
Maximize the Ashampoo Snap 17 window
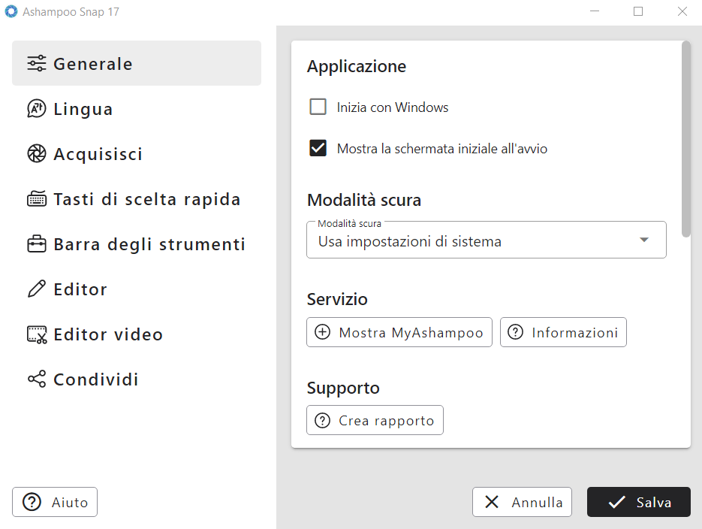point(638,11)
